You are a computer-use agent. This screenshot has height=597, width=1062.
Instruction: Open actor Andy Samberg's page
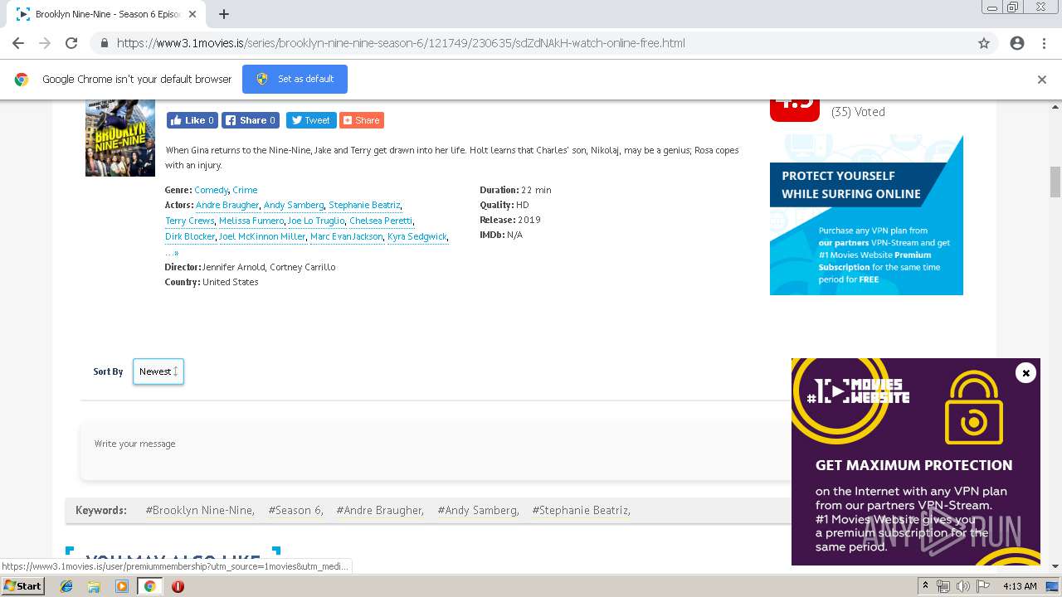294,205
